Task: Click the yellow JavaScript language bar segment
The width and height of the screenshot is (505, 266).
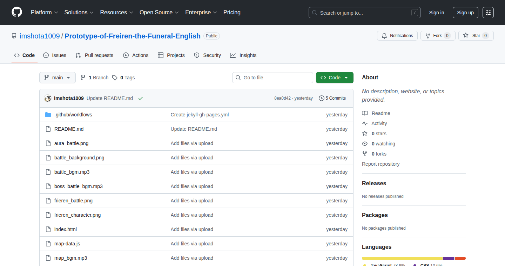Action: point(402,258)
